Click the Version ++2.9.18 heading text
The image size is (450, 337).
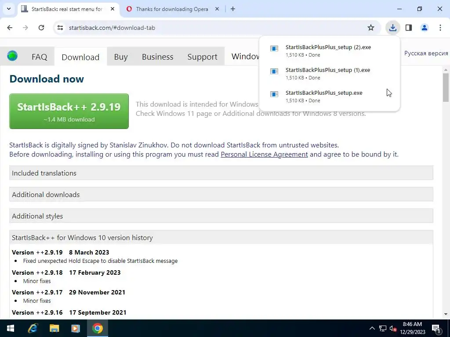coord(37,272)
